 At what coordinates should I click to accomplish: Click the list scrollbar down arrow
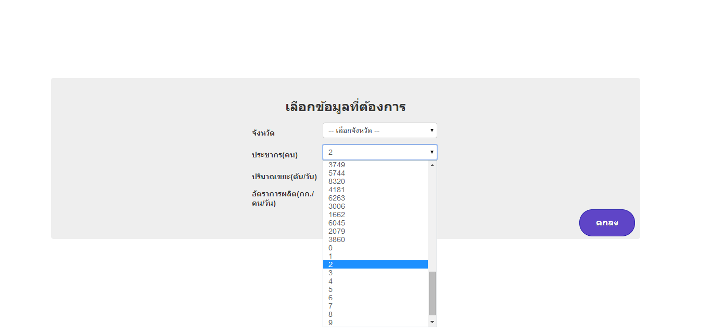tap(432, 323)
